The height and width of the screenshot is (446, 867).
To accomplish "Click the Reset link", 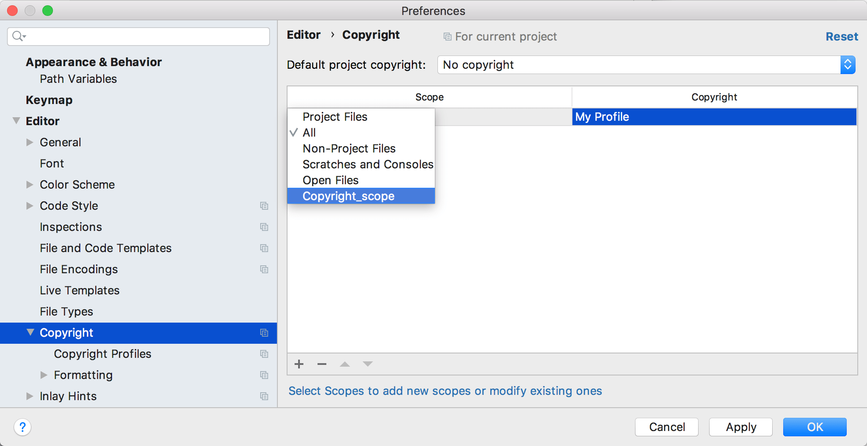I will coord(841,36).
